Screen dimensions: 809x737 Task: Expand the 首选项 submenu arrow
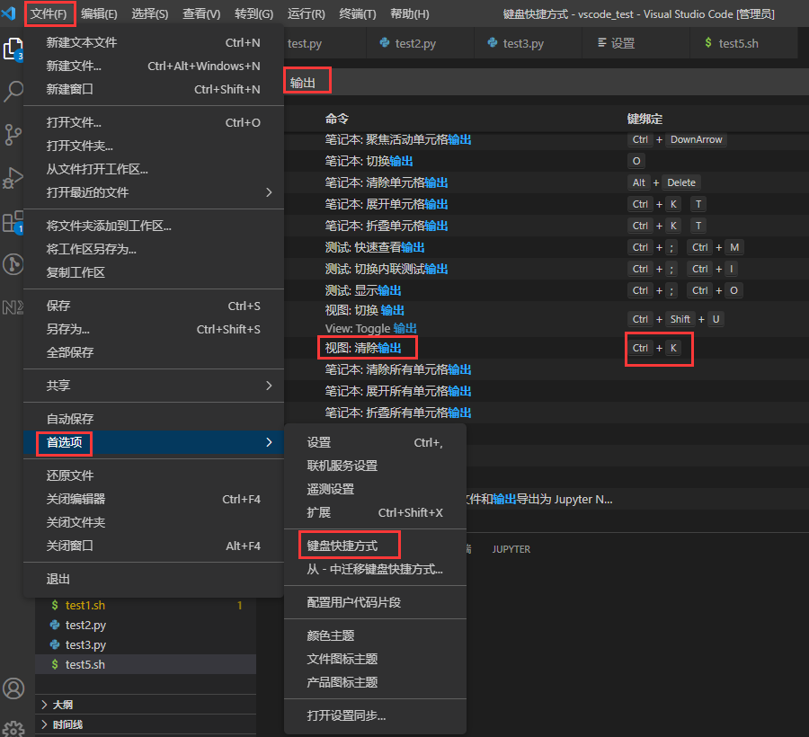tap(269, 442)
